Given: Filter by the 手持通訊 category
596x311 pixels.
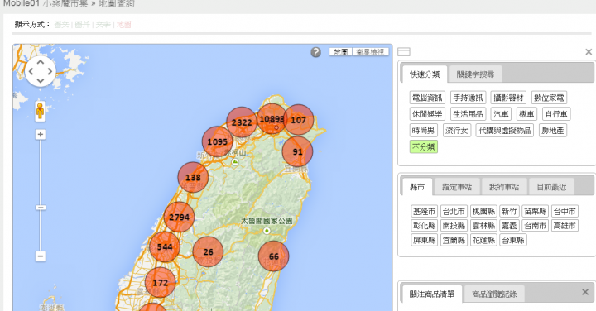Looking at the screenshot, I should pos(468,98).
